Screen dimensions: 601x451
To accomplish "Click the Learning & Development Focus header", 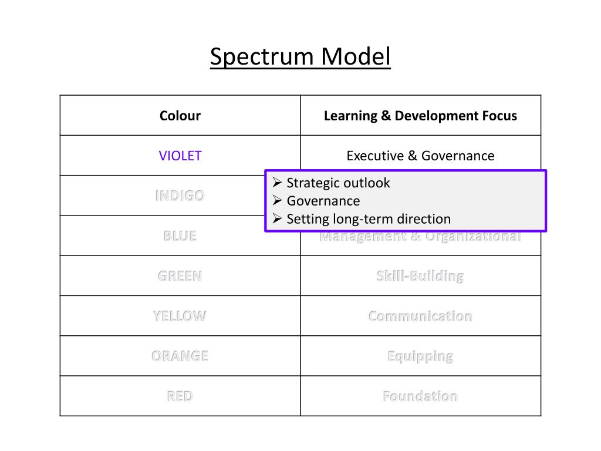I will (x=420, y=116).
